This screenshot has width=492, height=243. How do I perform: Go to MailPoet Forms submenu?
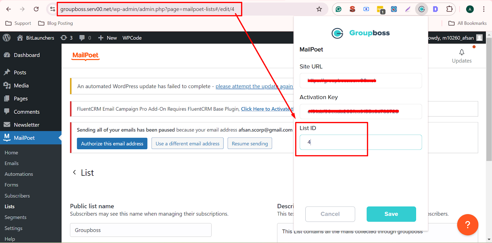coord(11,185)
